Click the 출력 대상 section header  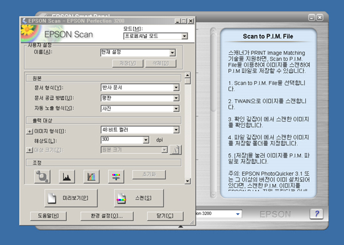click(x=104, y=120)
